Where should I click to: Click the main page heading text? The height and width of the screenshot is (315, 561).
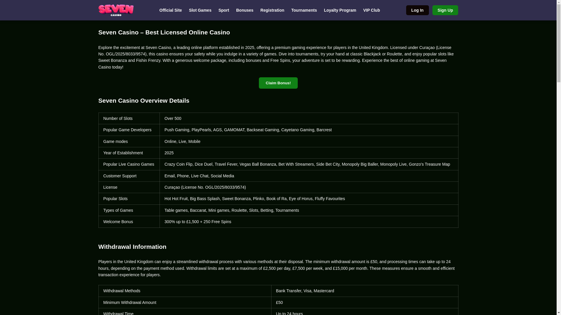[x=164, y=32]
